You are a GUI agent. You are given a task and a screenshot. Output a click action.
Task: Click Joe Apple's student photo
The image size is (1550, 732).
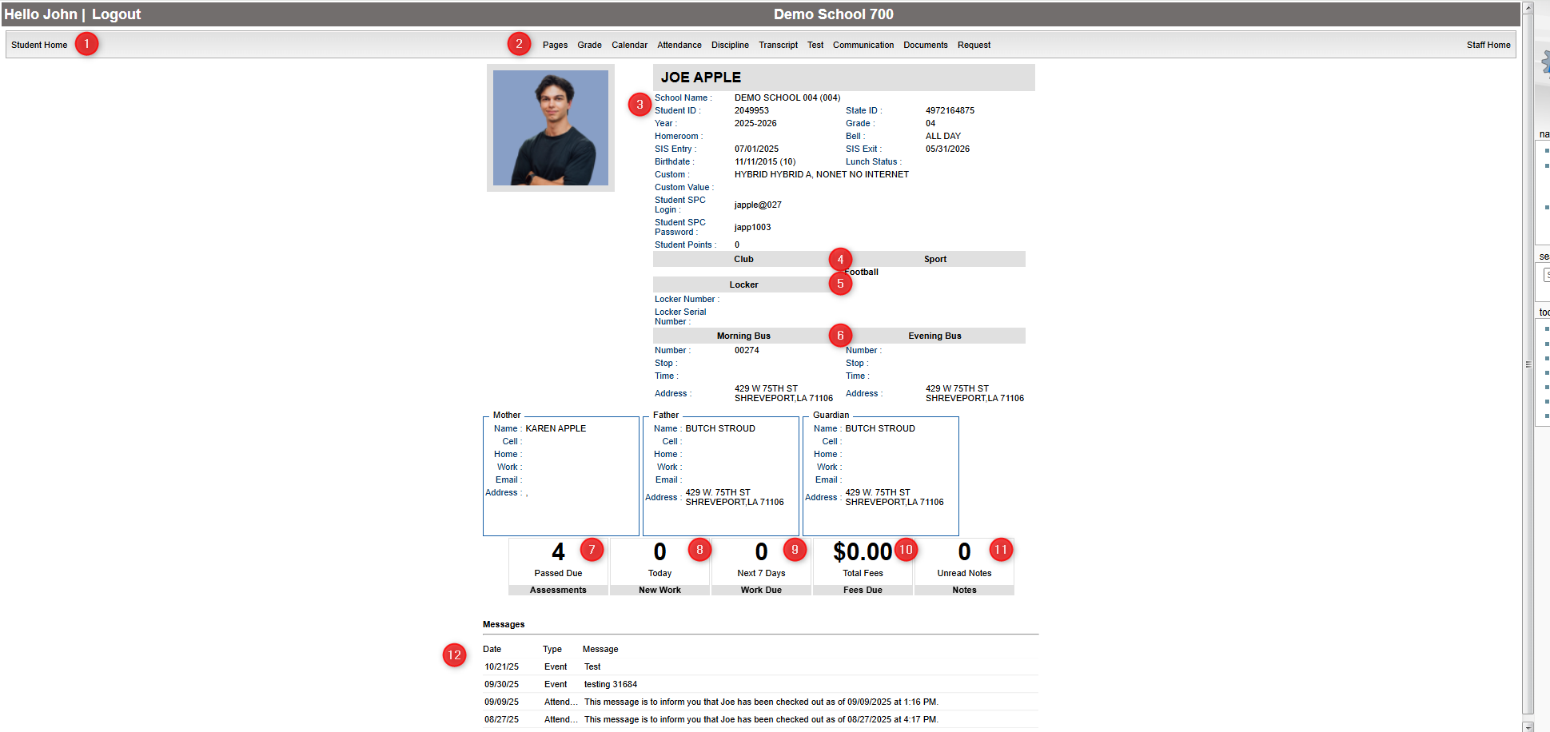click(550, 128)
